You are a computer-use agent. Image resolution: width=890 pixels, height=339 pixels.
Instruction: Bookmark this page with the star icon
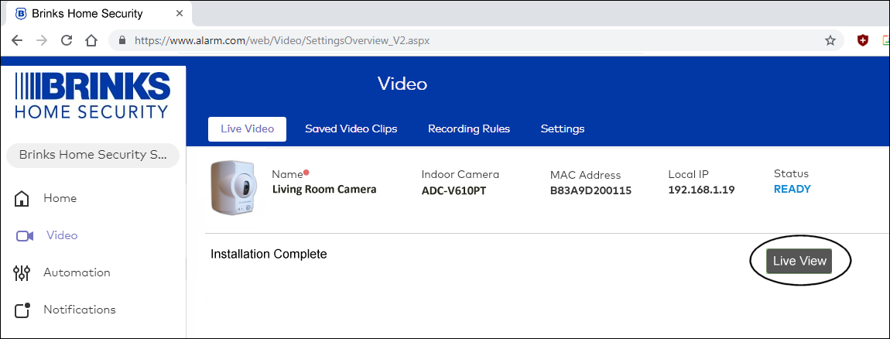click(x=830, y=40)
